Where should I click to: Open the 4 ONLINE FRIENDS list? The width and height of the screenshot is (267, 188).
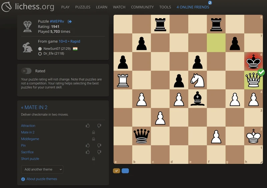[193, 7]
